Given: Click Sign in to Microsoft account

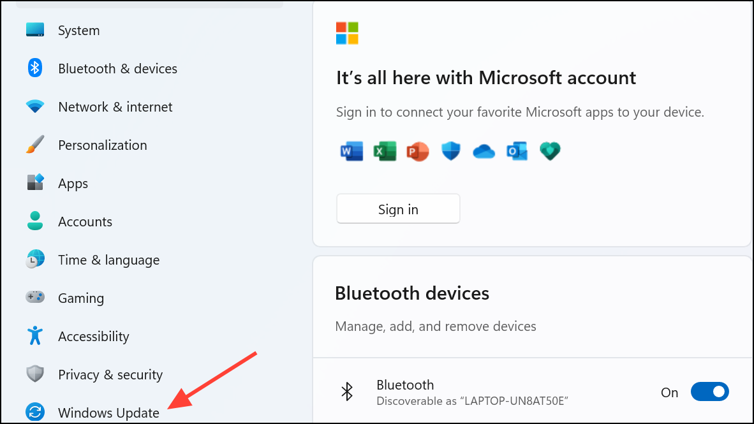Looking at the screenshot, I should point(397,208).
